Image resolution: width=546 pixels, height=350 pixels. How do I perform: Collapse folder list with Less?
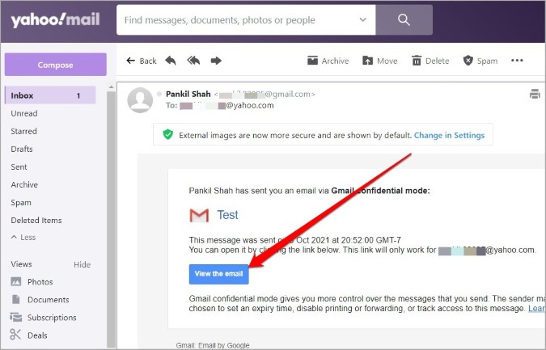click(x=23, y=238)
